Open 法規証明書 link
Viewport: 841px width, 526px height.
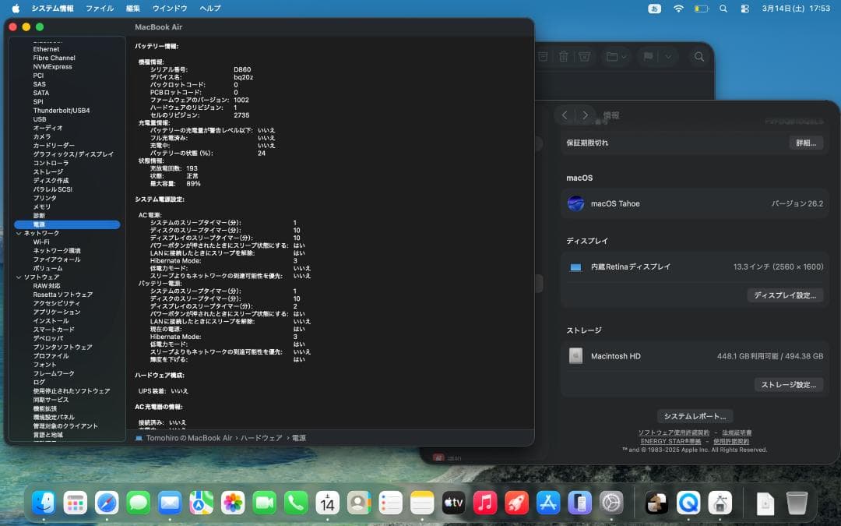tap(737, 432)
